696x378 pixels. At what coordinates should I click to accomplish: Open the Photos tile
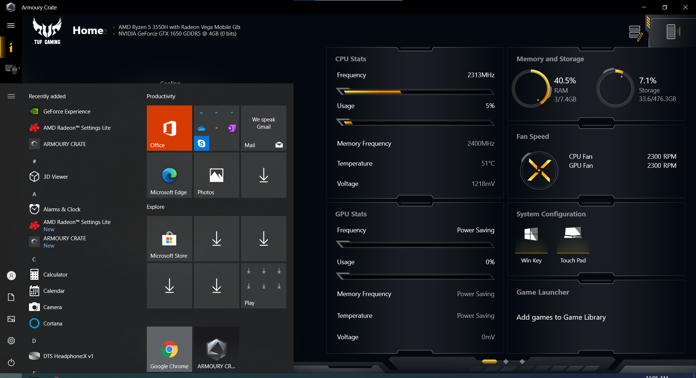click(216, 175)
